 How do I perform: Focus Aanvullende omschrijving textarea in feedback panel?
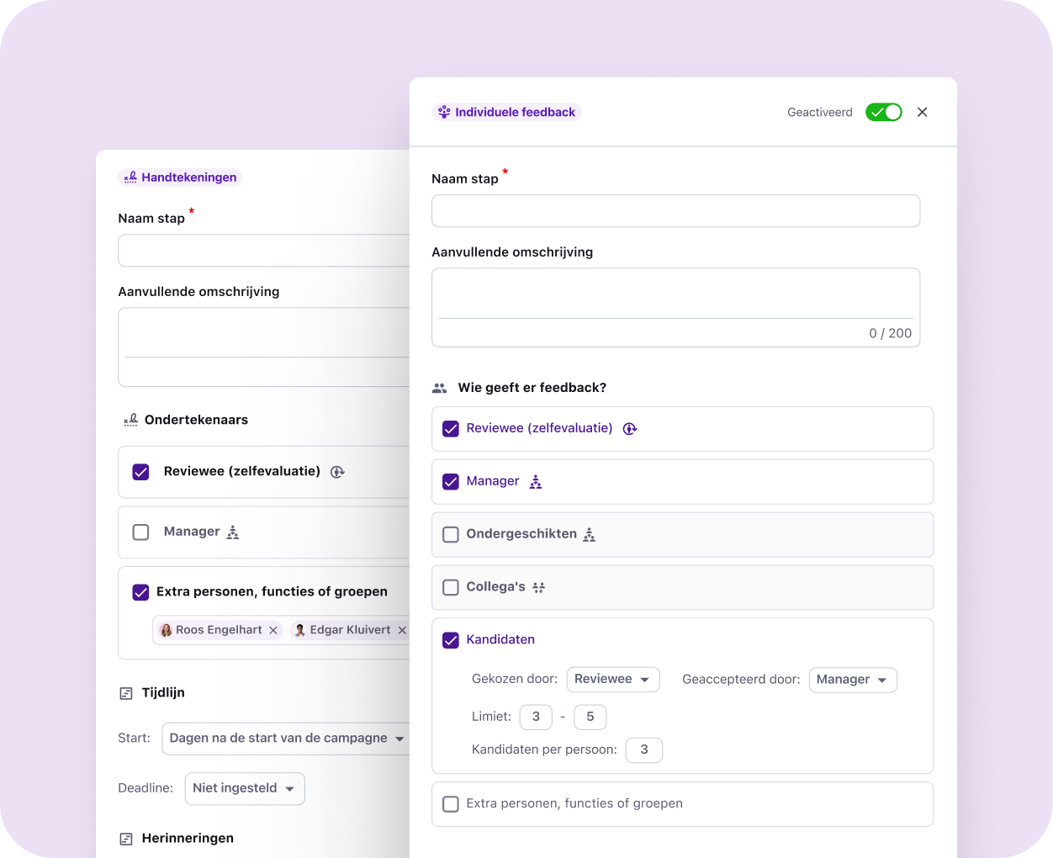point(675,307)
